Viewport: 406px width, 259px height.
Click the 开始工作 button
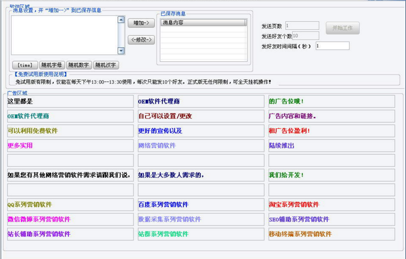343,28
